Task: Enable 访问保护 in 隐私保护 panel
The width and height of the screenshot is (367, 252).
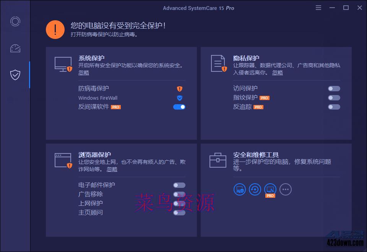Action: point(334,88)
